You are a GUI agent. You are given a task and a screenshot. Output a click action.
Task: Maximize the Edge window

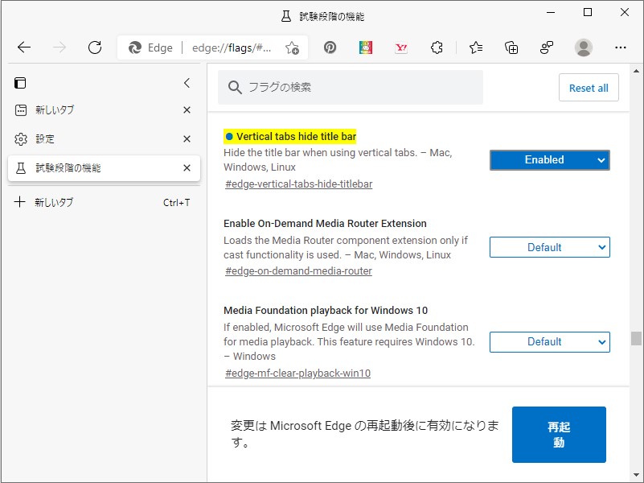[x=588, y=12]
